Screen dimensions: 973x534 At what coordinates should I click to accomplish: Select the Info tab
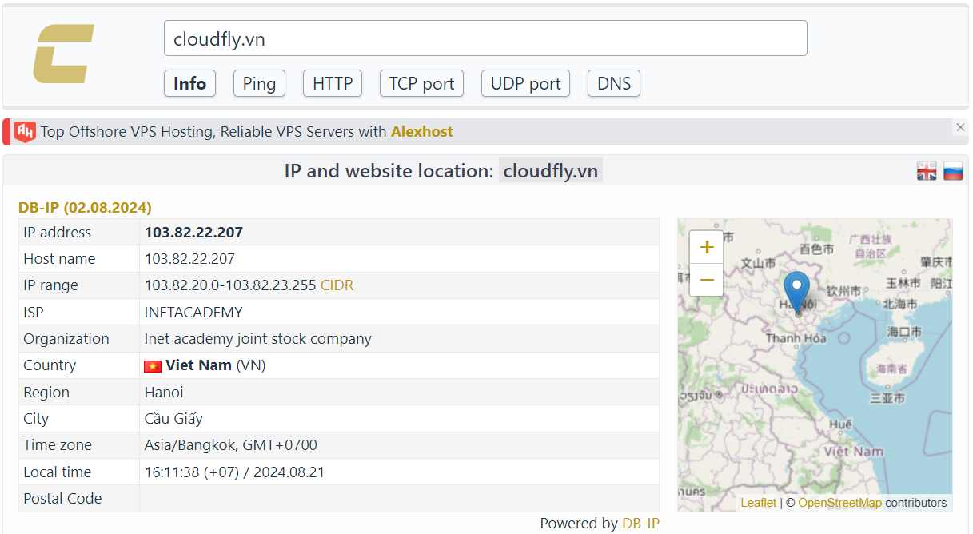click(189, 83)
